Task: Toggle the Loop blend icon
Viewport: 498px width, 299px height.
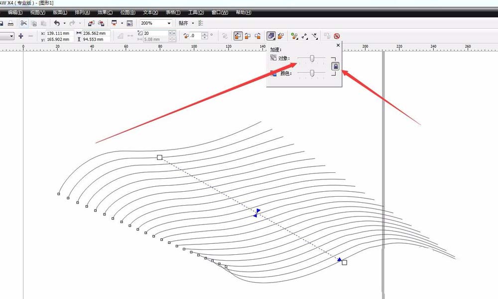Action: pos(225,36)
